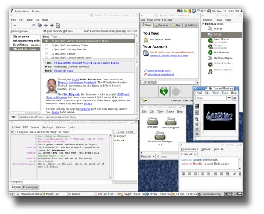Screen dimensions: 264x214
Task: Click the X-Chat topic text field
Action: click(x=63, y=132)
